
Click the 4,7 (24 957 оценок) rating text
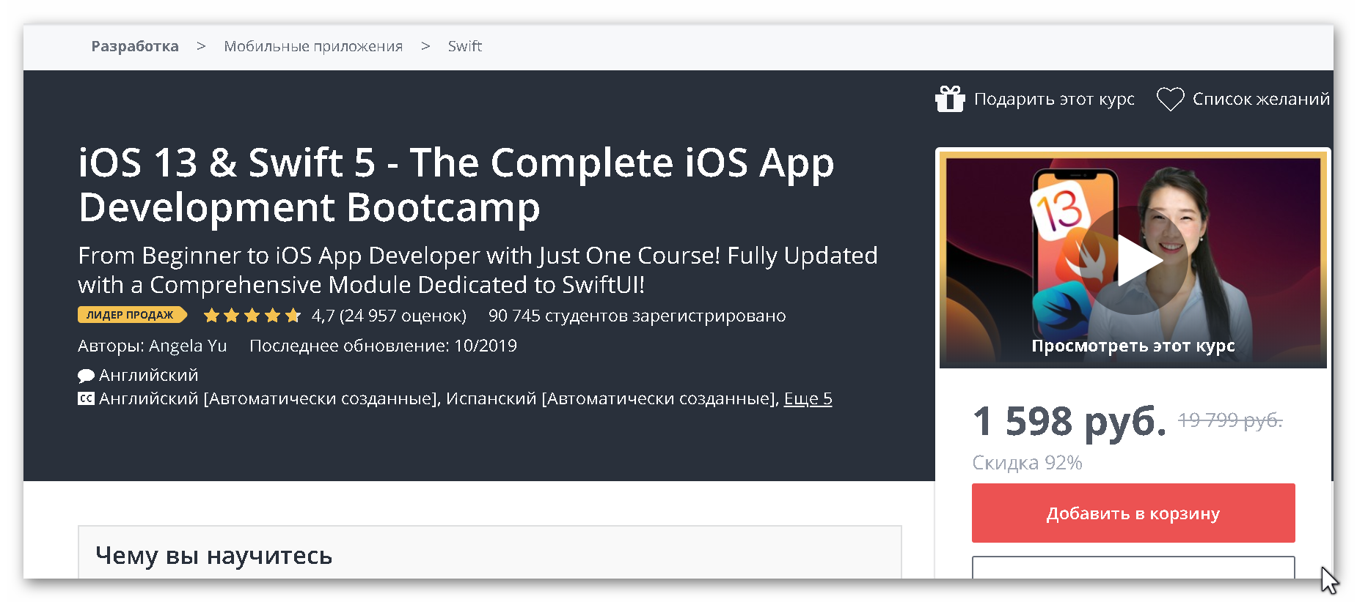point(389,316)
